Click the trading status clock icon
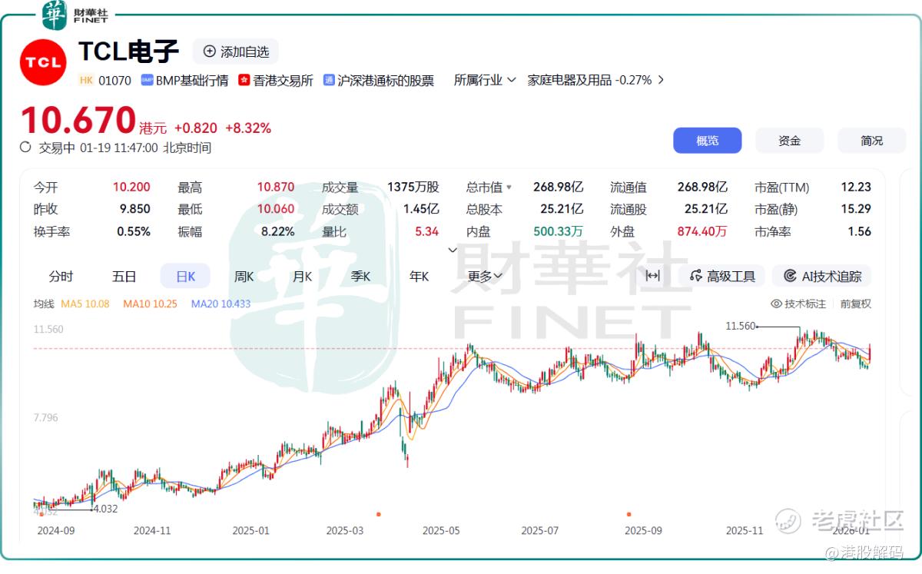922x574 pixels. (x=26, y=148)
